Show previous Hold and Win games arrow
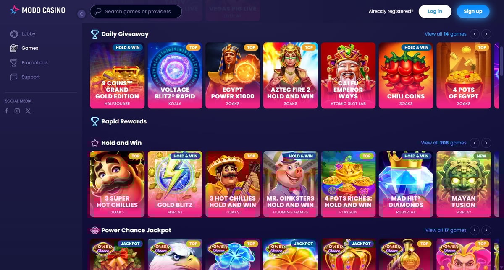Viewport: 504px width, 270px height. [x=475, y=143]
